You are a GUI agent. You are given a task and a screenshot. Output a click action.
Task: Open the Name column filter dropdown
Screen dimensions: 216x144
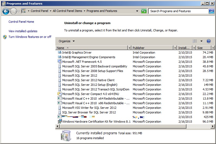click(129, 48)
